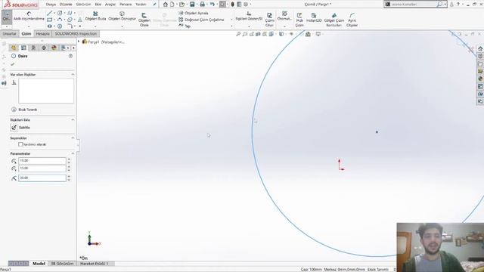This screenshot has width=484, height=272.
Task: Select the Slot sketch tool
Action: point(49,26)
